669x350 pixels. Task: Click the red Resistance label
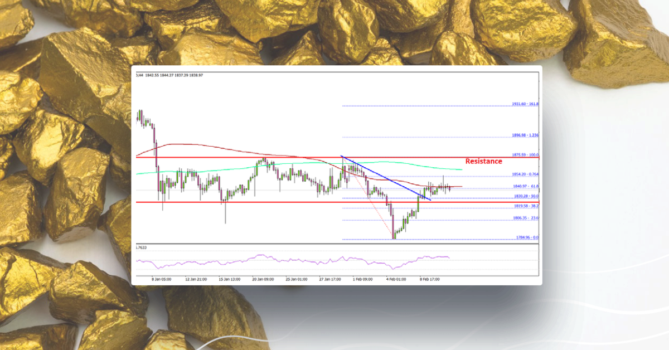pos(484,161)
